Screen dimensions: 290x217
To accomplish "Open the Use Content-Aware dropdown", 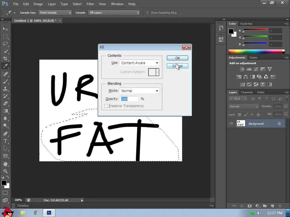I will 139,63.
